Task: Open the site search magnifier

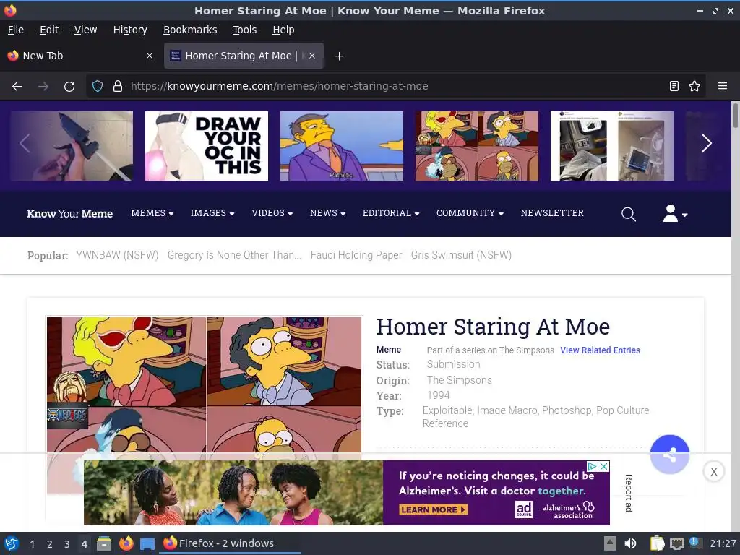Action: point(628,214)
